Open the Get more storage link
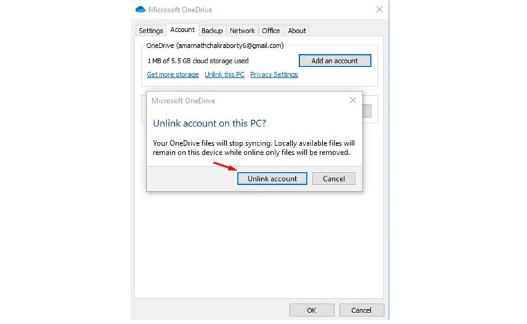Viewport: 527px width, 324px height. (x=173, y=75)
